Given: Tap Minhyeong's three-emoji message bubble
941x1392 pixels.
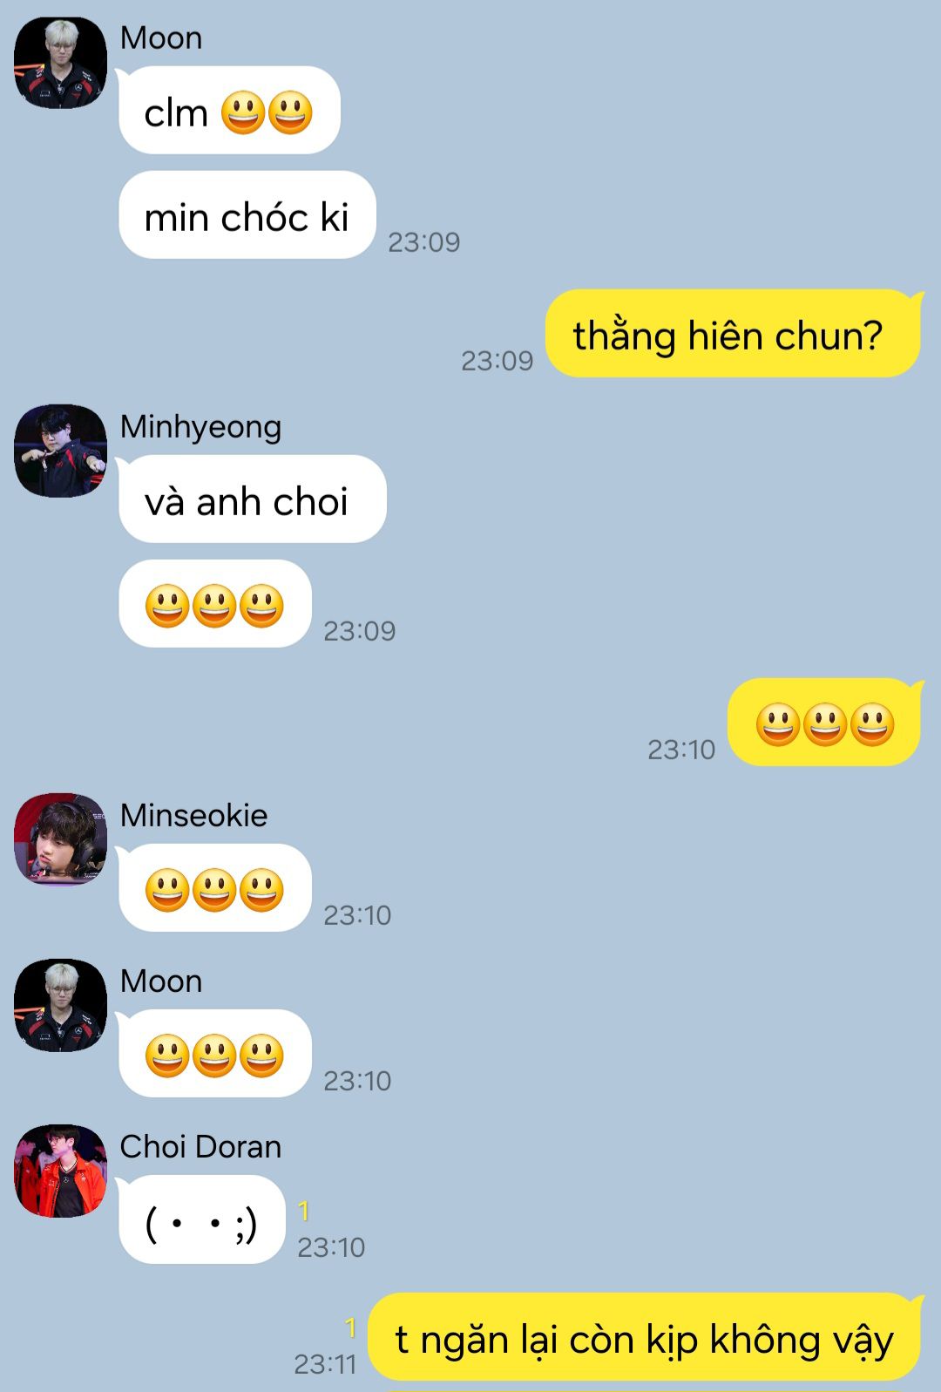Looking at the screenshot, I should [x=215, y=604].
